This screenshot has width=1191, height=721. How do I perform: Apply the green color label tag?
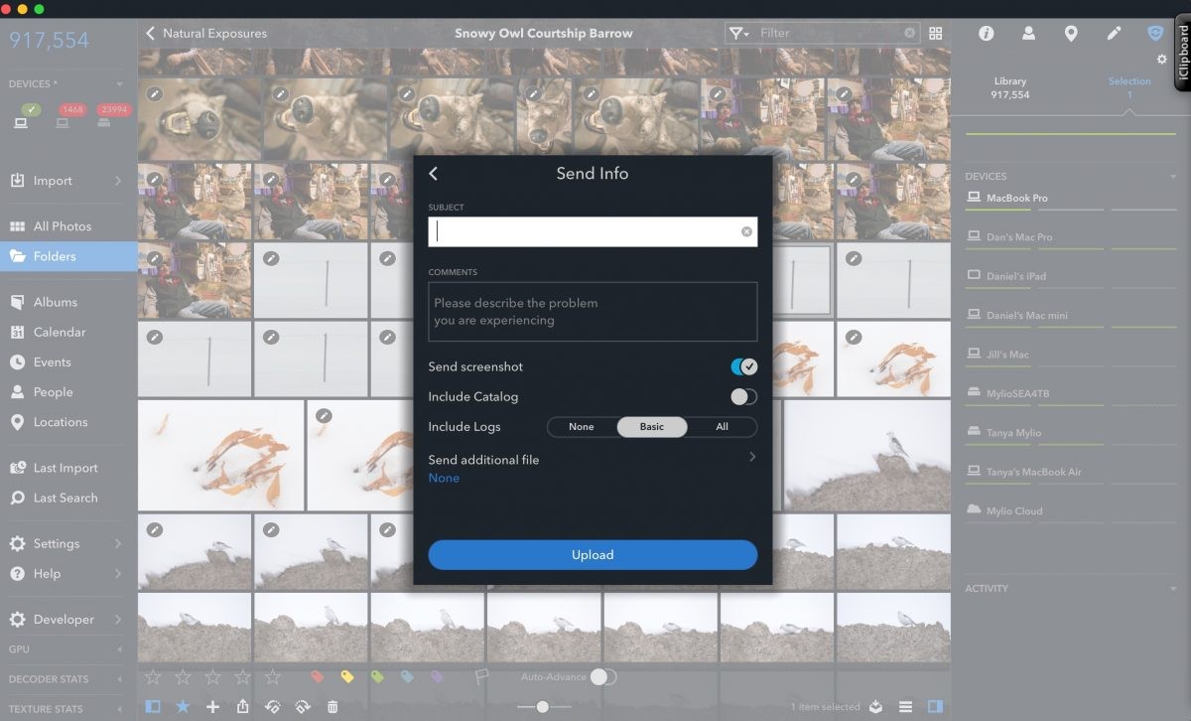377,676
